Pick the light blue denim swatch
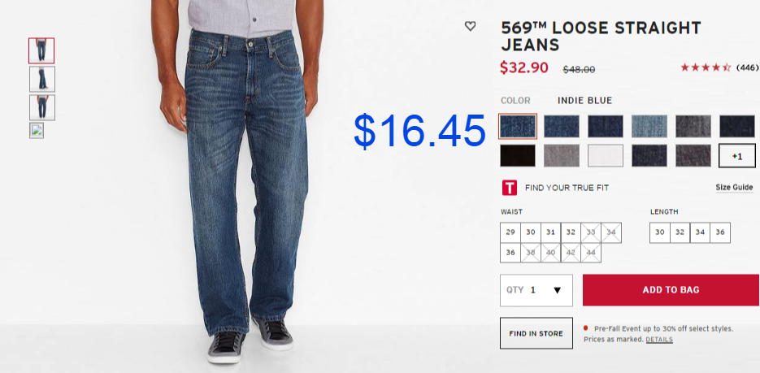760x373 pixels. pos(649,127)
